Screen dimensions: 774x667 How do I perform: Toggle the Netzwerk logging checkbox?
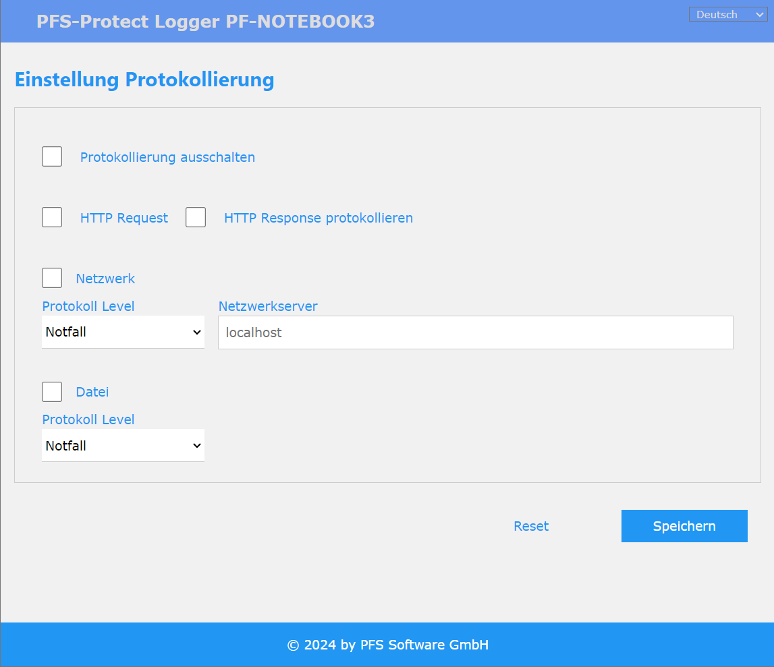pyautogui.click(x=52, y=278)
